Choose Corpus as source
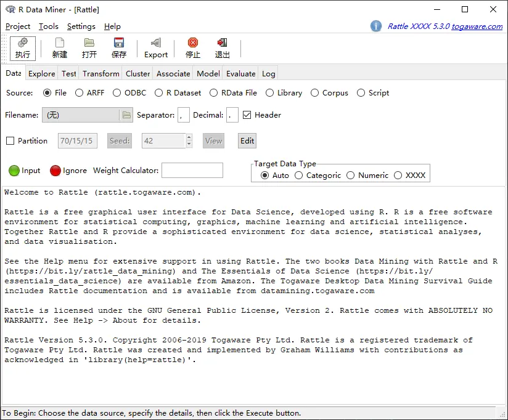This screenshot has width=508, height=420. point(314,93)
